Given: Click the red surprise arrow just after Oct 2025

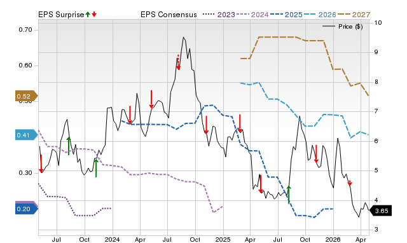Looking at the screenshot, I should click(x=316, y=154).
